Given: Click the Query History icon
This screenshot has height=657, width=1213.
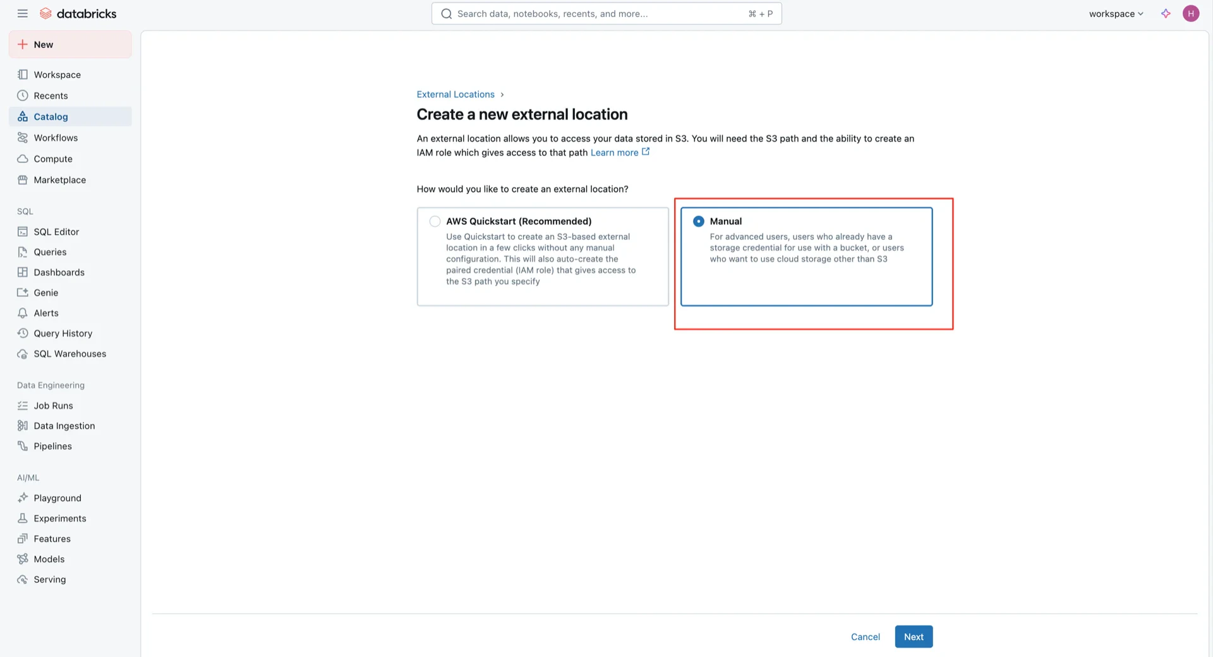Looking at the screenshot, I should click(23, 333).
